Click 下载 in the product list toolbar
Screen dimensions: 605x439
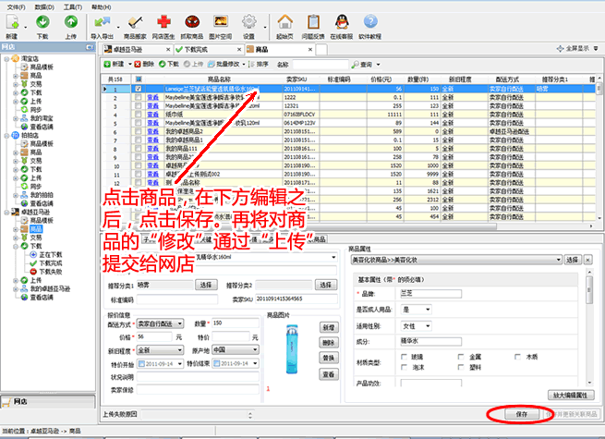click(x=169, y=64)
